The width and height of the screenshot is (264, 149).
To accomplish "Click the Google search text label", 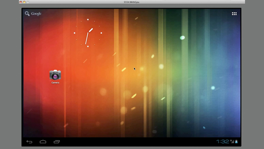I will coord(36,14).
